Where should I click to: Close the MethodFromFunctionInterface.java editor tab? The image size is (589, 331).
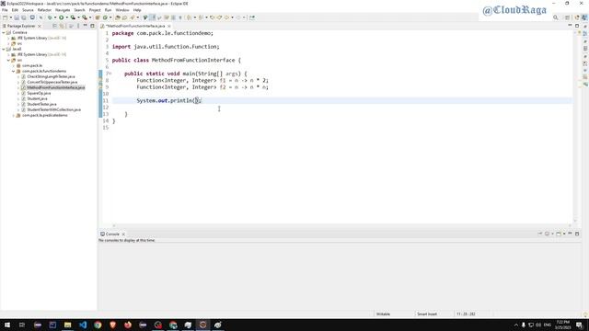click(x=169, y=26)
